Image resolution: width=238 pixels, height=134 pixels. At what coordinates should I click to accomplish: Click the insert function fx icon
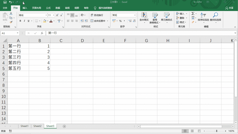click(x=42, y=33)
